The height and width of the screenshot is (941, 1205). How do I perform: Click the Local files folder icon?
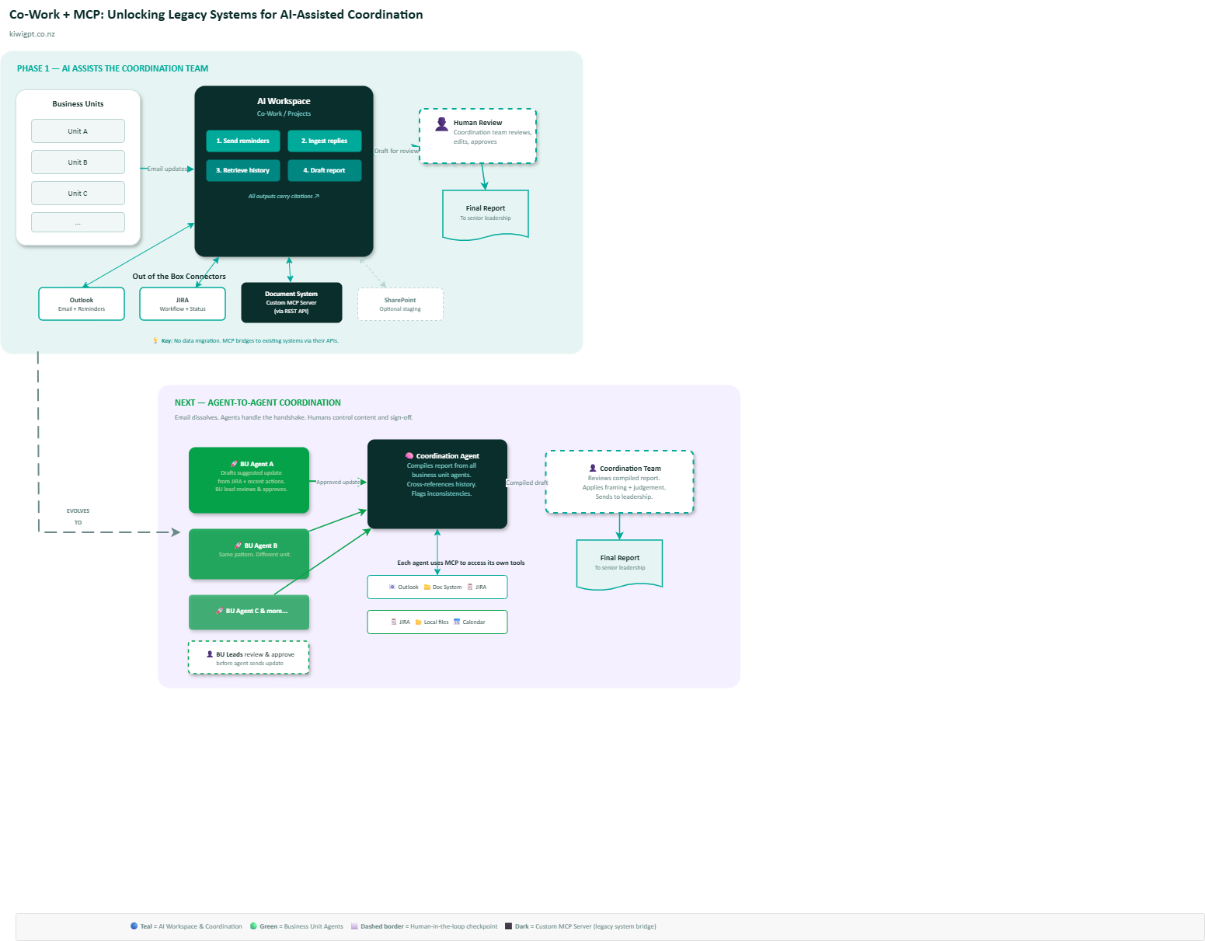[x=419, y=622]
